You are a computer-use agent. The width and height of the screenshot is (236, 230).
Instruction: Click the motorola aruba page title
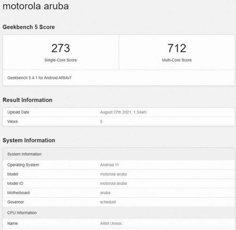pyautogui.click(x=36, y=6)
